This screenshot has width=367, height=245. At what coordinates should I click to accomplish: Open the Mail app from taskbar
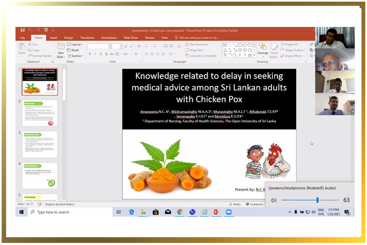pos(168,212)
